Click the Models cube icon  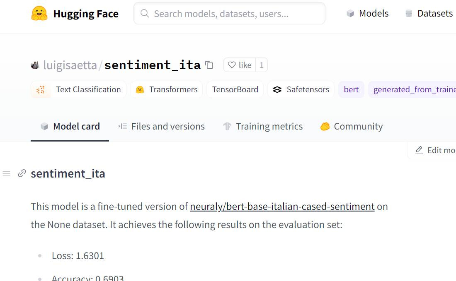[350, 13]
